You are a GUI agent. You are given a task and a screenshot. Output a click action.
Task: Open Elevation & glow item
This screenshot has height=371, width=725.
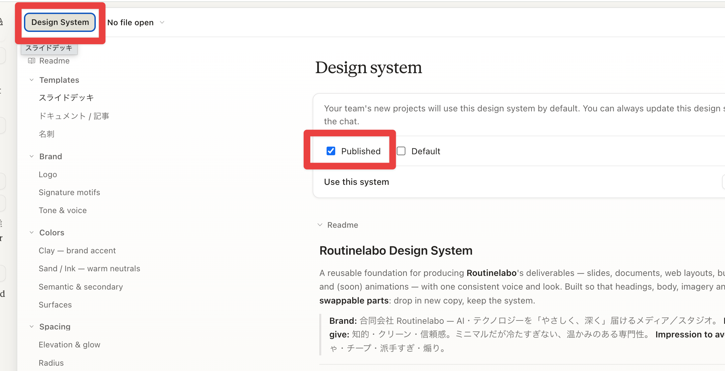point(69,345)
